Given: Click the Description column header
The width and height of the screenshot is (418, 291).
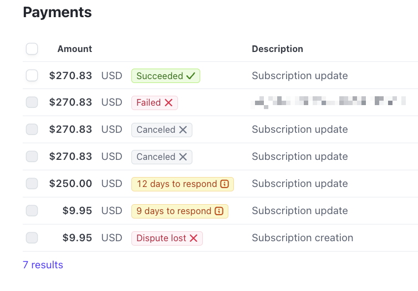Looking at the screenshot, I should point(277,49).
